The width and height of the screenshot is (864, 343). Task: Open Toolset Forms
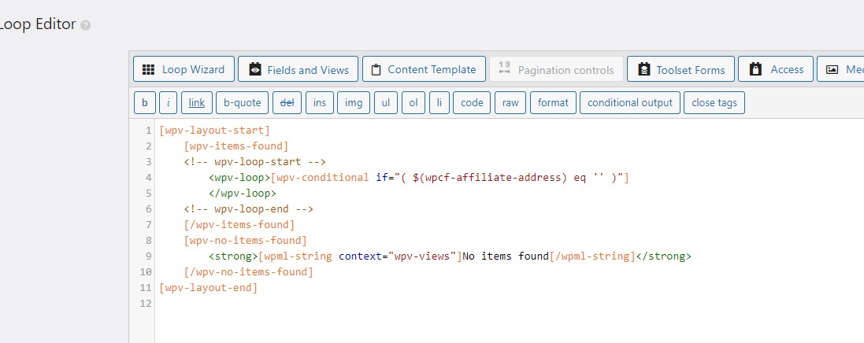point(680,69)
